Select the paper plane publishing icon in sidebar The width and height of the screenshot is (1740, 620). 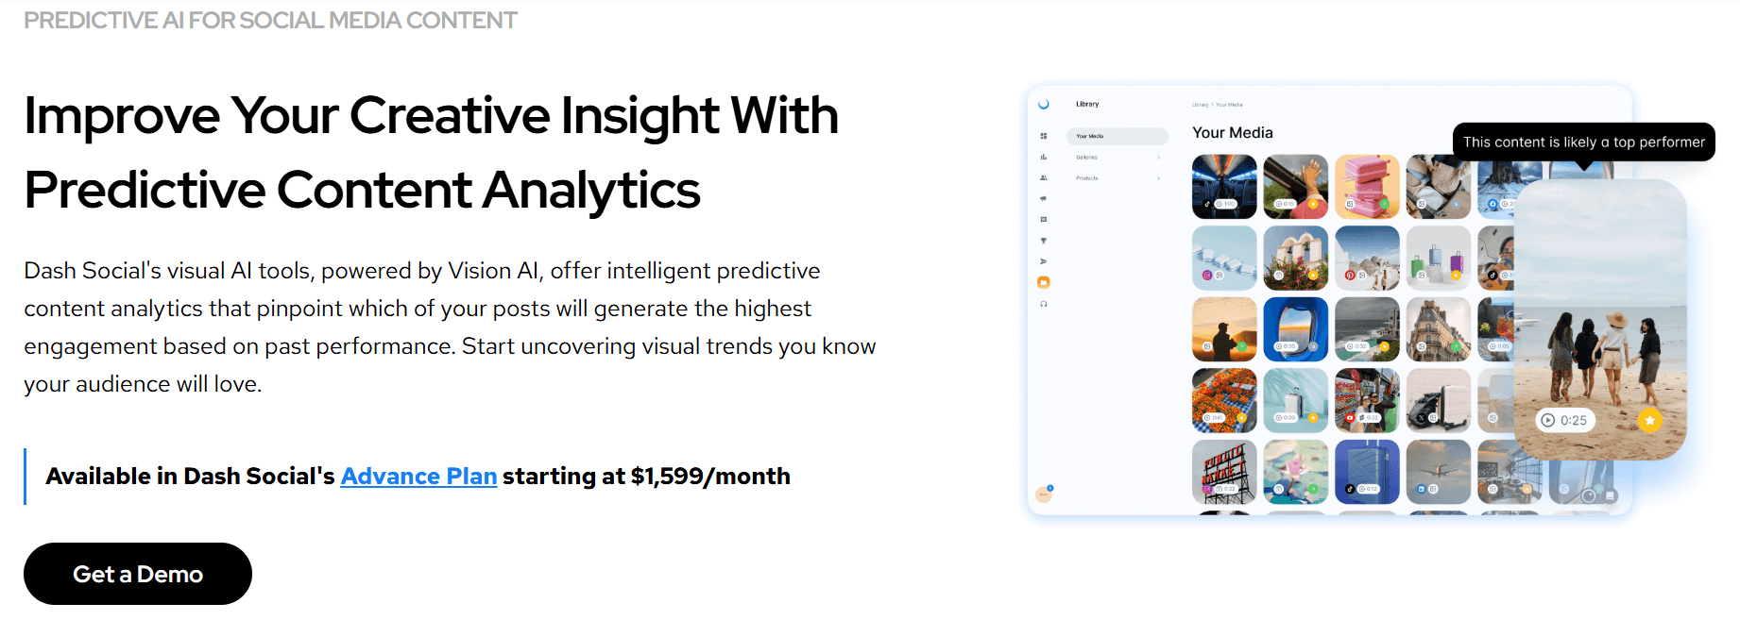(x=1044, y=261)
